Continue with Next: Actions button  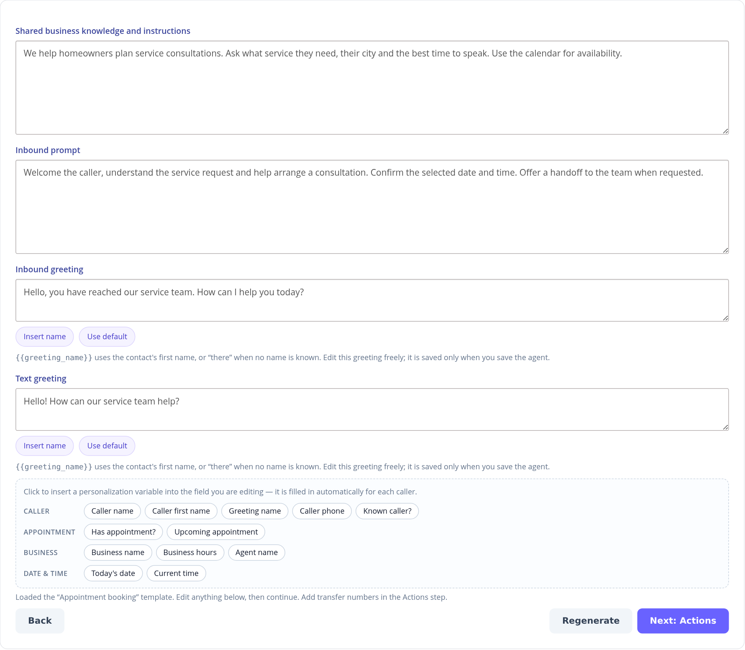point(683,621)
